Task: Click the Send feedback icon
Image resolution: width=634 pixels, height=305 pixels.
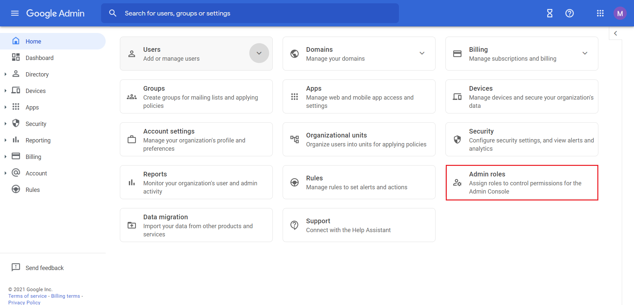Action: [x=16, y=267]
